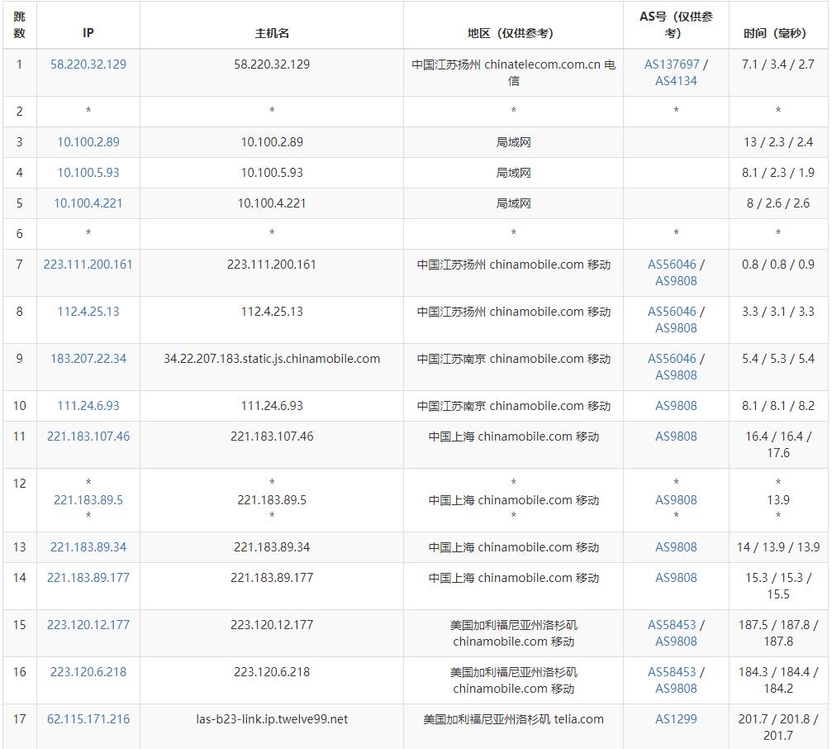
Task: Open IP link 58.220.32.129
Action: point(88,64)
